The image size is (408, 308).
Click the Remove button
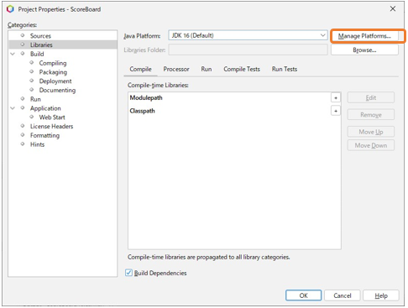pos(371,115)
